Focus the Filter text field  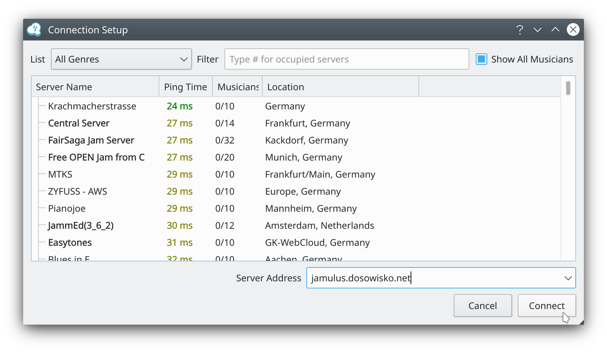pos(347,59)
